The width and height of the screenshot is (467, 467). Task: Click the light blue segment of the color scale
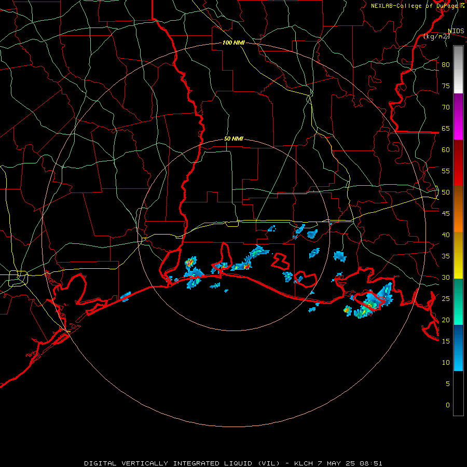pyautogui.click(x=458, y=348)
